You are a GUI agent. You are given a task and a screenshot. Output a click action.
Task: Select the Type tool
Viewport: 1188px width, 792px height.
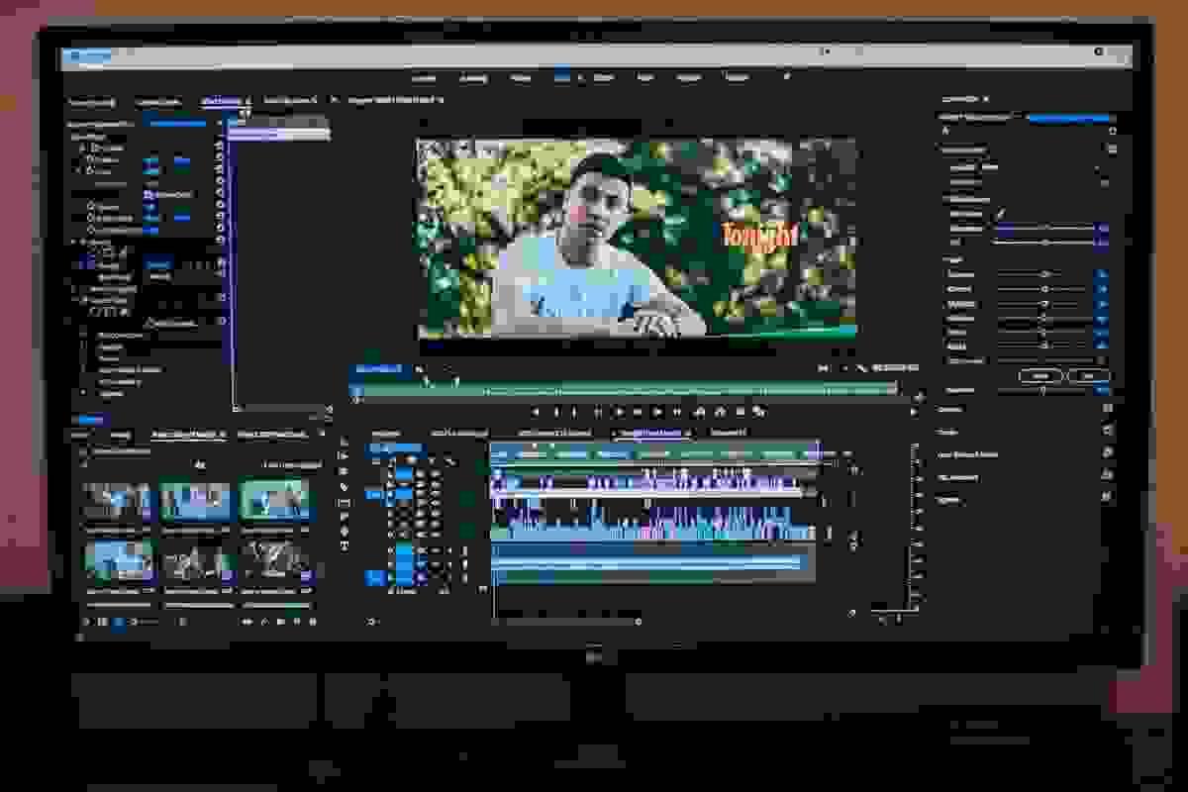(345, 544)
